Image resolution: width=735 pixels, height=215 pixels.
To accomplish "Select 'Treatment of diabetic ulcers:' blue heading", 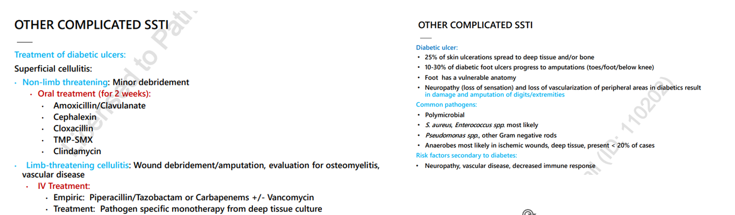I will pyautogui.click(x=70, y=55).
